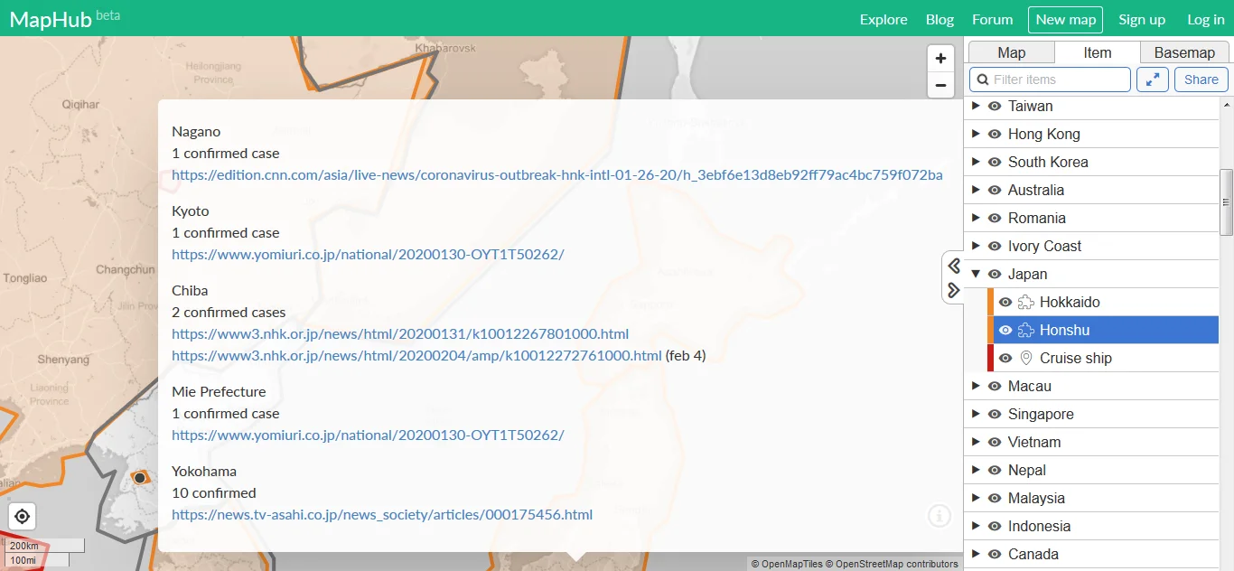Open the NHK feb 4 link
1234x571 pixels.
tap(416, 355)
